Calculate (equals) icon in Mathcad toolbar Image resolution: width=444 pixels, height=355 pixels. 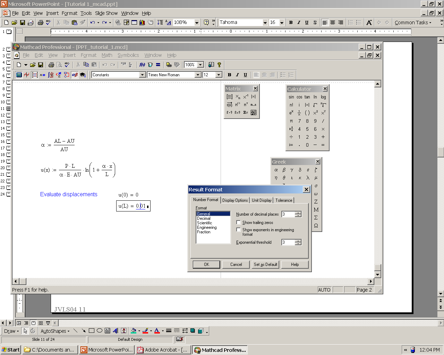coord(158,65)
